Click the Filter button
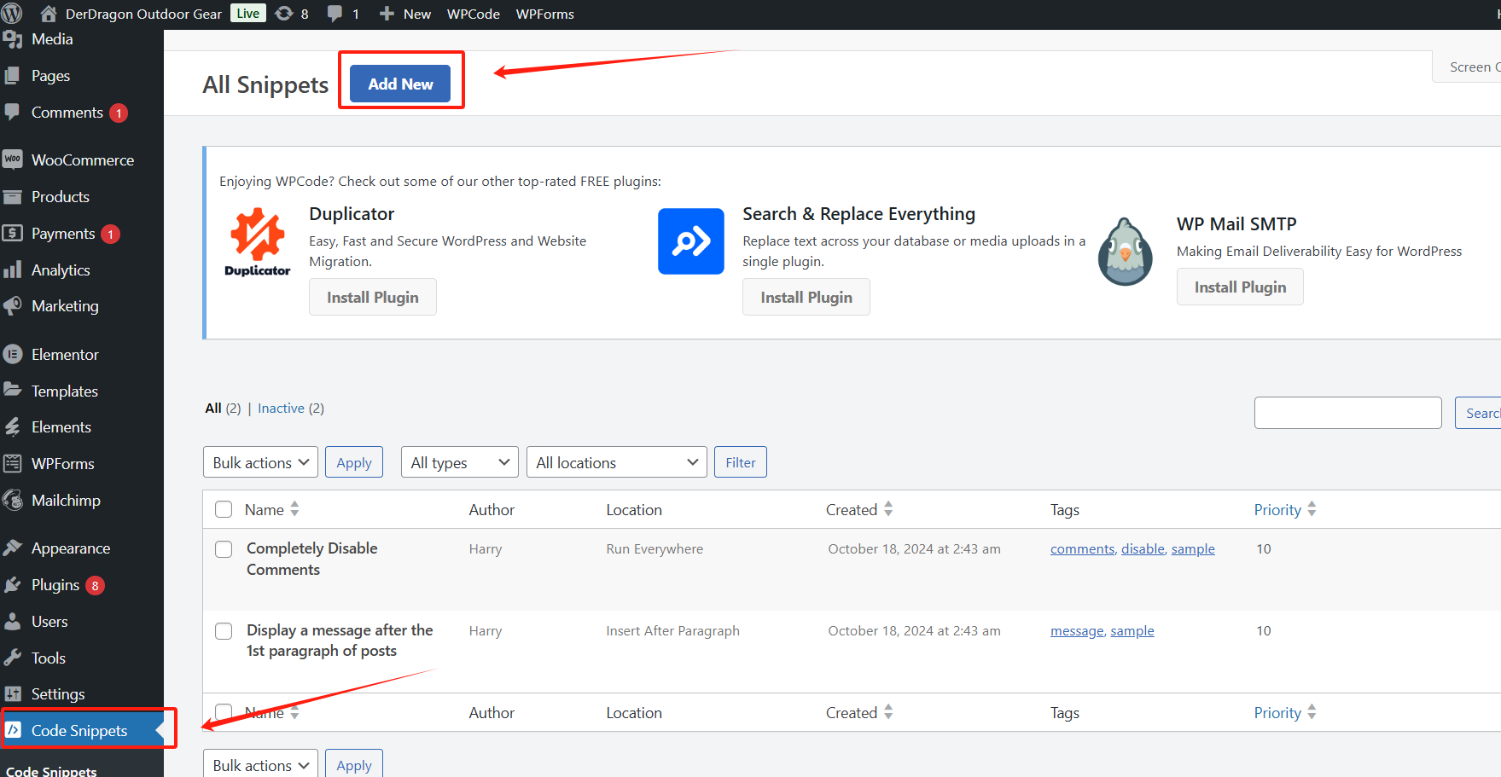This screenshot has width=1501, height=777. click(x=740, y=462)
